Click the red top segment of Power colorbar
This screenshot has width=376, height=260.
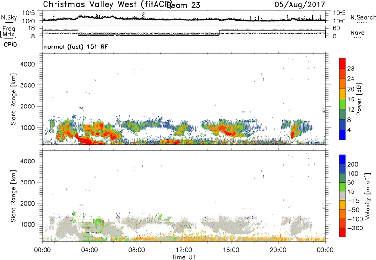(x=343, y=63)
